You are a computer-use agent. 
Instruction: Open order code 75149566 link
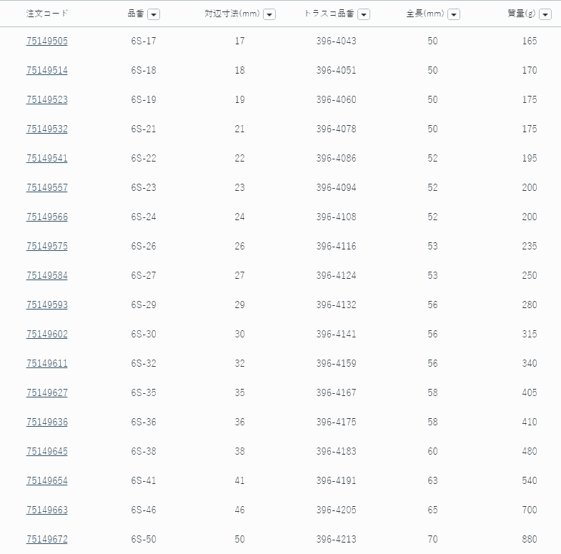[x=47, y=217]
